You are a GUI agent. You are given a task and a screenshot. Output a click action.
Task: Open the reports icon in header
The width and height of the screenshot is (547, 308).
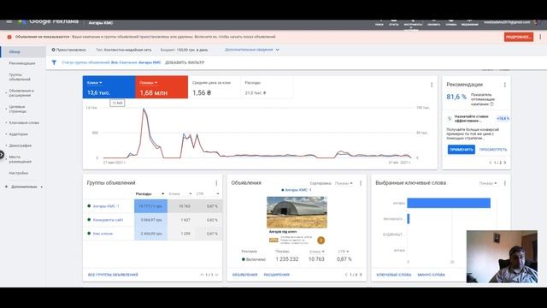[x=394, y=22]
